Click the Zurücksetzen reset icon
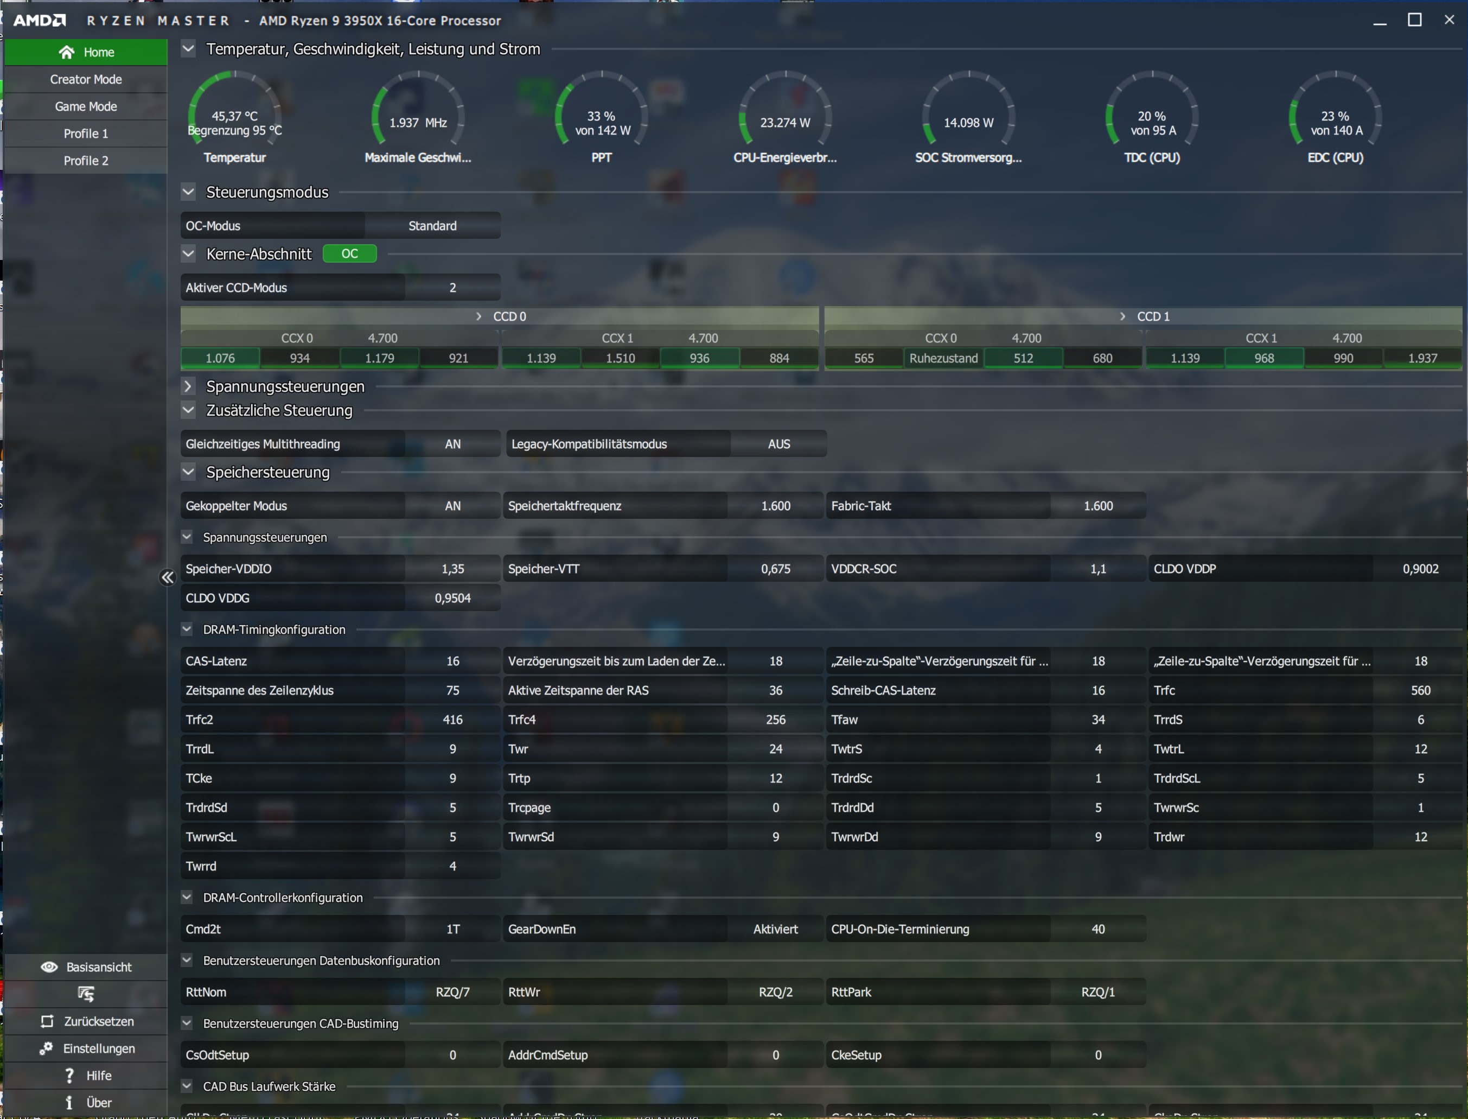Viewport: 1468px width, 1119px height. tap(47, 1022)
